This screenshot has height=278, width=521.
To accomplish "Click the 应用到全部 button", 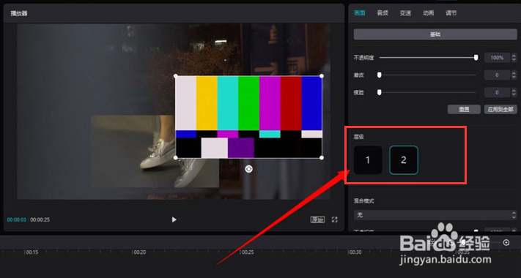I will click(x=500, y=109).
